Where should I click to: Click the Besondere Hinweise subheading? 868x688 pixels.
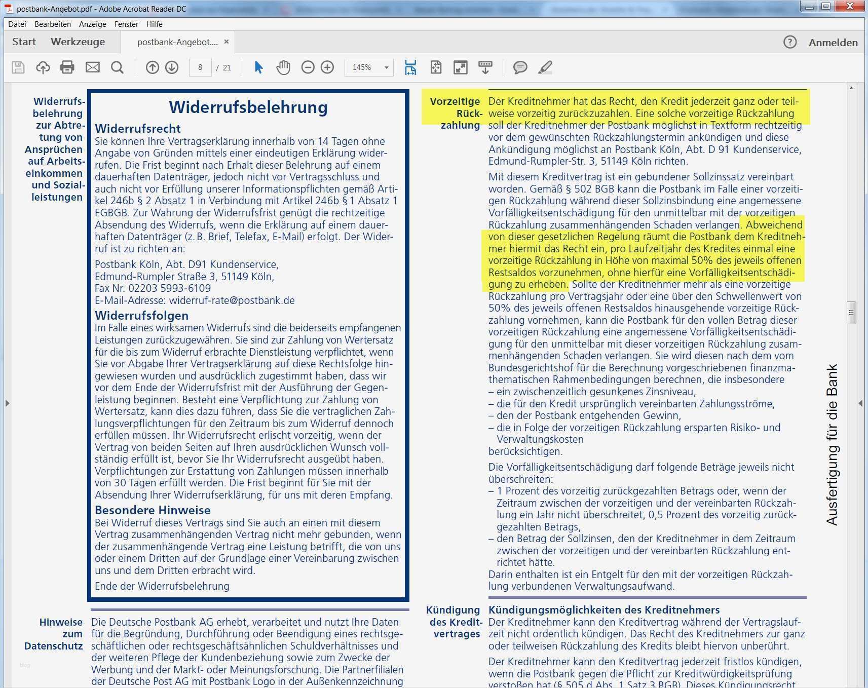coord(153,510)
